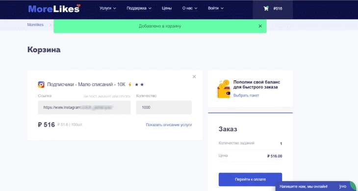Click the MoreLikes logo
The width and height of the screenshot is (358, 191).
(x=54, y=8)
